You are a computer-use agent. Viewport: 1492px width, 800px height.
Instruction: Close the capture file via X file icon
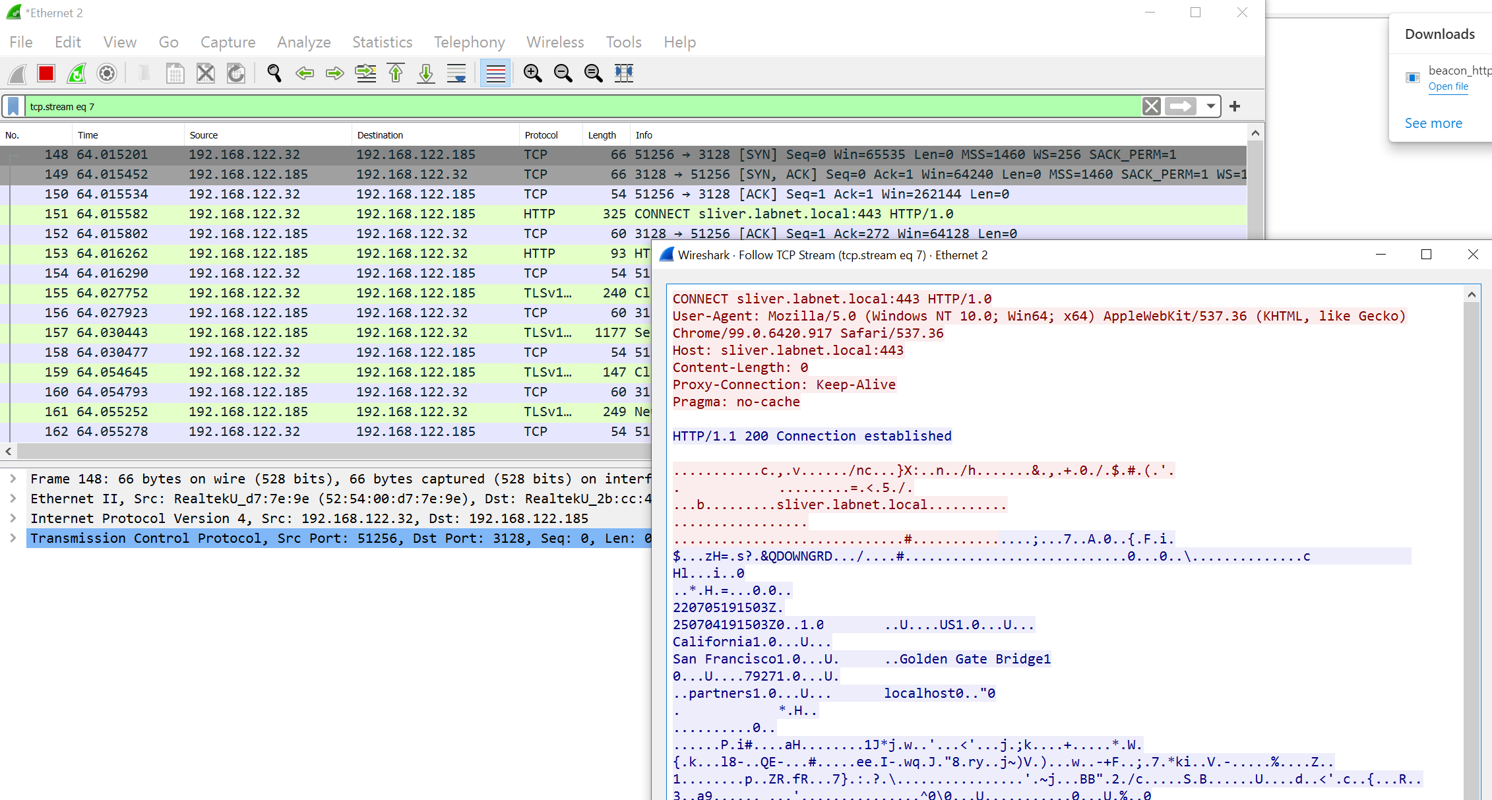point(206,73)
